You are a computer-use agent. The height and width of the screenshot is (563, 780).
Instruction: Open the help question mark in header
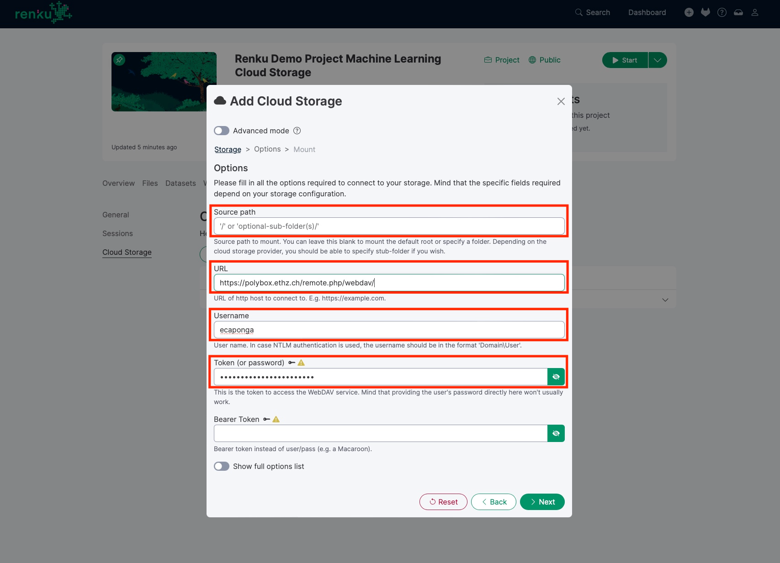722,12
